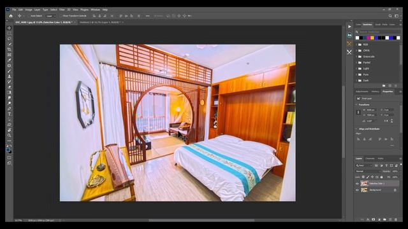The height and width of the screenshot is (229, 408).
Task: Toggle the filter for type layers icon
Action: pyautogui.click(x=386, y=165)
